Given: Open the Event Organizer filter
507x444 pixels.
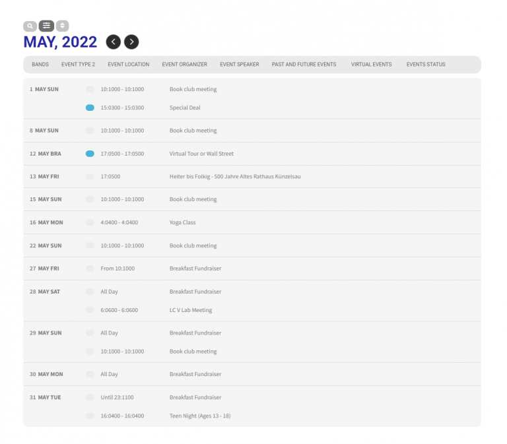Looking at the screenshot, I should pyautogui.click(x=184, y=65).
